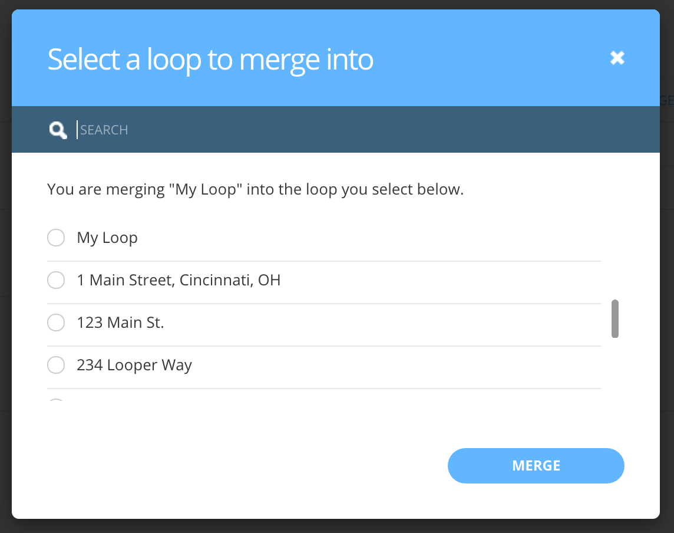Click the "234 Looper Way" option text

tap(134, 365)
